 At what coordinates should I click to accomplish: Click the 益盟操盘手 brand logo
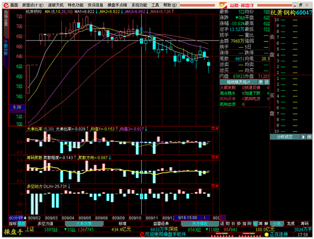point(238,5)
